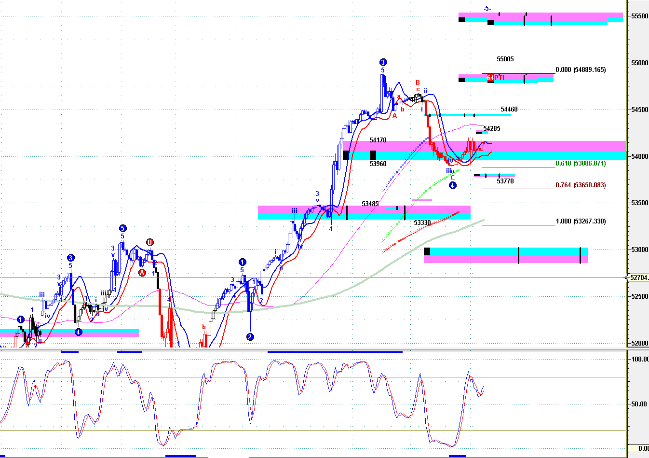Select the 53330 price label
The width and height of the screenshot is (649, 458).
[x=422, y=222]
